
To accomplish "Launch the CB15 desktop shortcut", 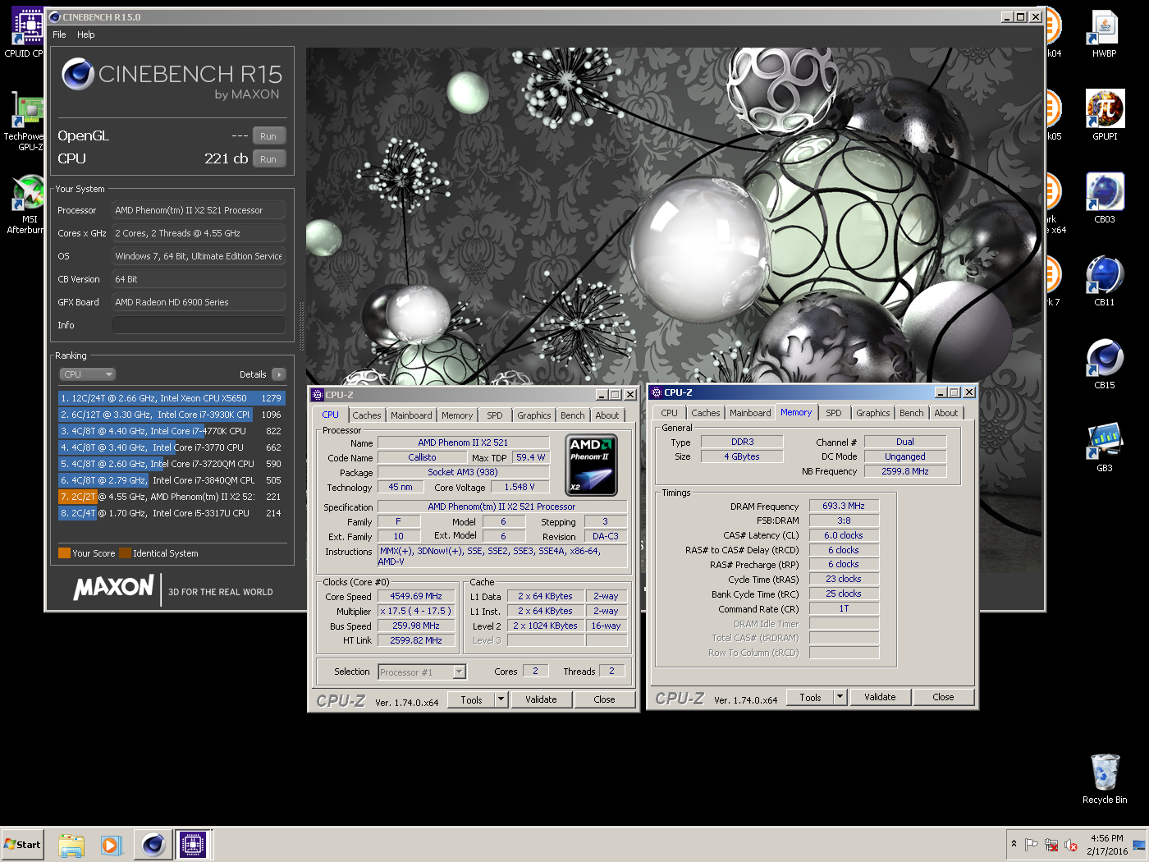I will click(1104, 364).
